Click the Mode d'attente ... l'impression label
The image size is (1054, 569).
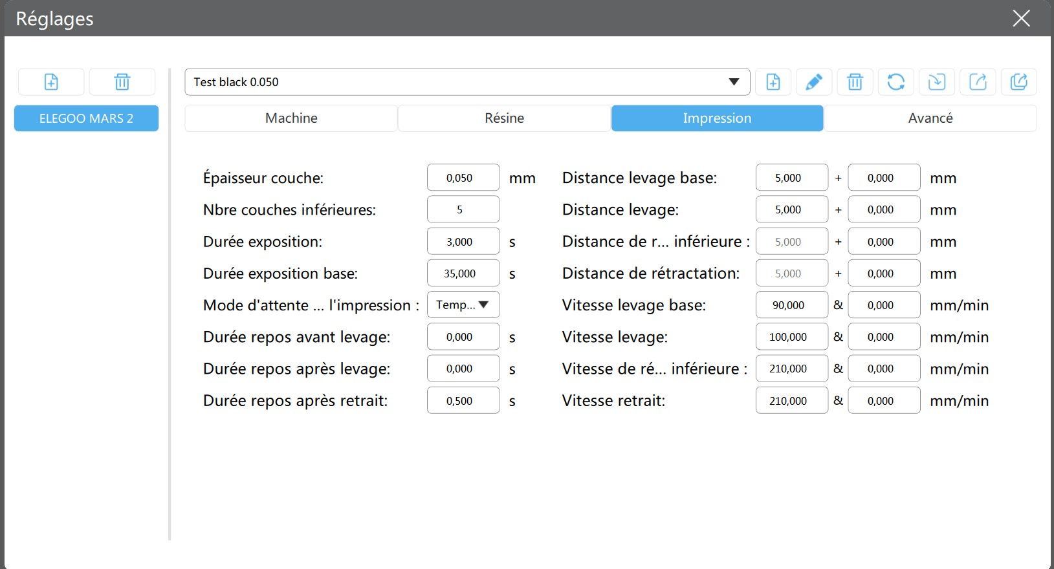[311, 305]
